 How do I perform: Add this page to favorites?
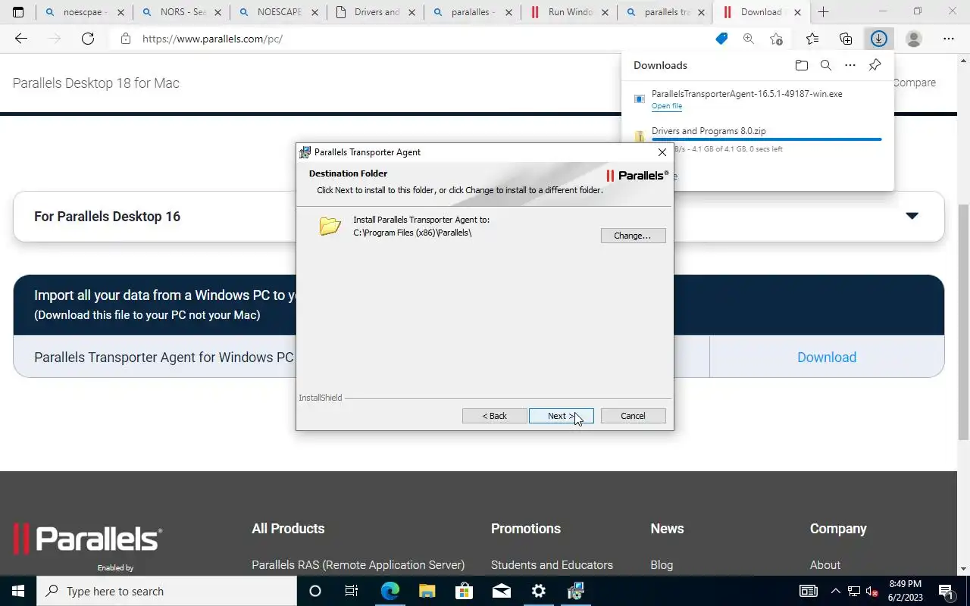[776, 39]
